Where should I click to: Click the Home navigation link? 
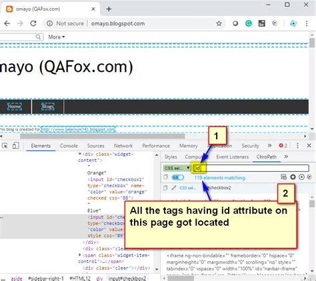[15, 107]
